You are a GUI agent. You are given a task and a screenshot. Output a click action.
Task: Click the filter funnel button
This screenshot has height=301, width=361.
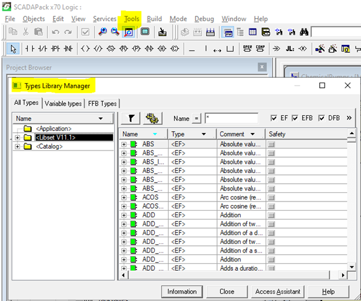[x=131, y=118]
